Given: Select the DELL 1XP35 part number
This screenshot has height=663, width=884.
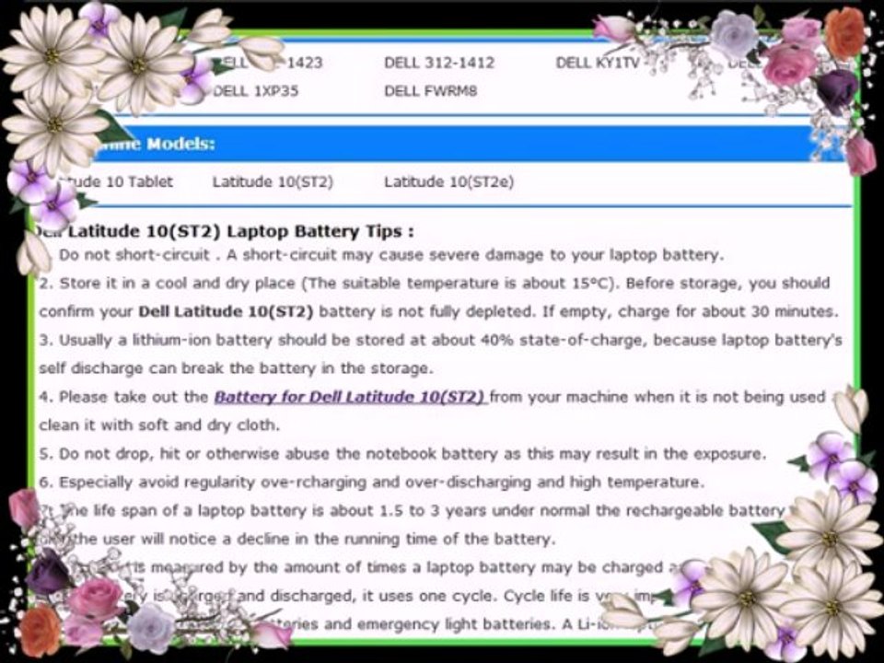Looking at the screenshot, I should tap(255, 91).
